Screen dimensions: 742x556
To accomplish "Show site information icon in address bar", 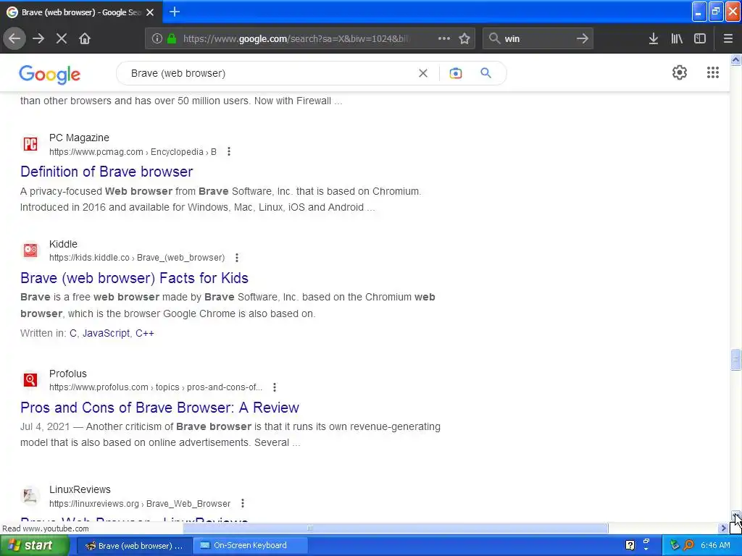I will pyautogui.click(x=157, y=39).
